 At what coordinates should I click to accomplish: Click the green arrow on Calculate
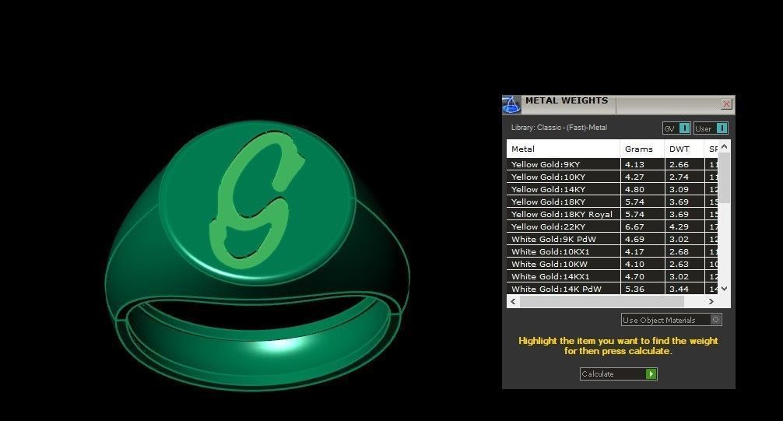651,374
